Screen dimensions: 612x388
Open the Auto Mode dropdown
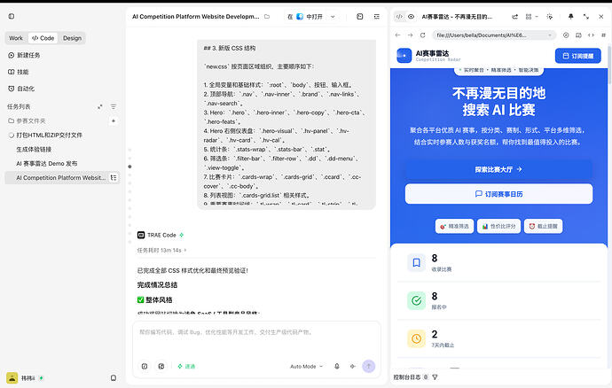pyautogui.click(x=306, y=367)
